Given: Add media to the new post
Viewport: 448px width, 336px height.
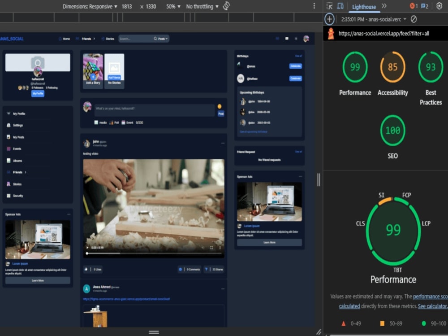Looking at the screenshot, I should click(x=100, y=122).
